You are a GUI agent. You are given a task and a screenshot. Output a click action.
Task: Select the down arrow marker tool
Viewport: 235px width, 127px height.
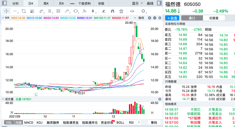tap(93, 11)
